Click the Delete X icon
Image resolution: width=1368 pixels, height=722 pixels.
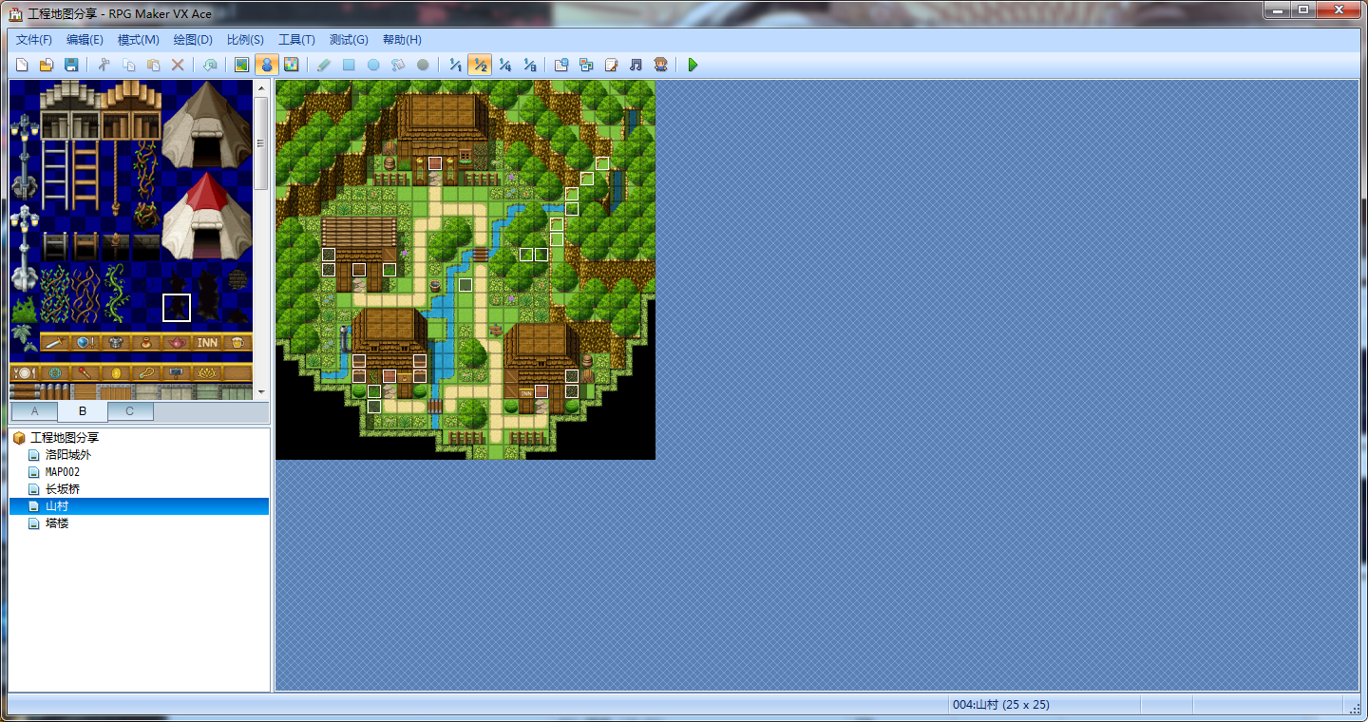[178, 65]
